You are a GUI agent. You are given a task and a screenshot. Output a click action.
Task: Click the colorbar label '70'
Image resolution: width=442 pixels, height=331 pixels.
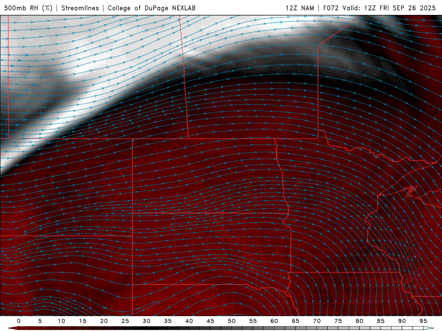[317, 321]
